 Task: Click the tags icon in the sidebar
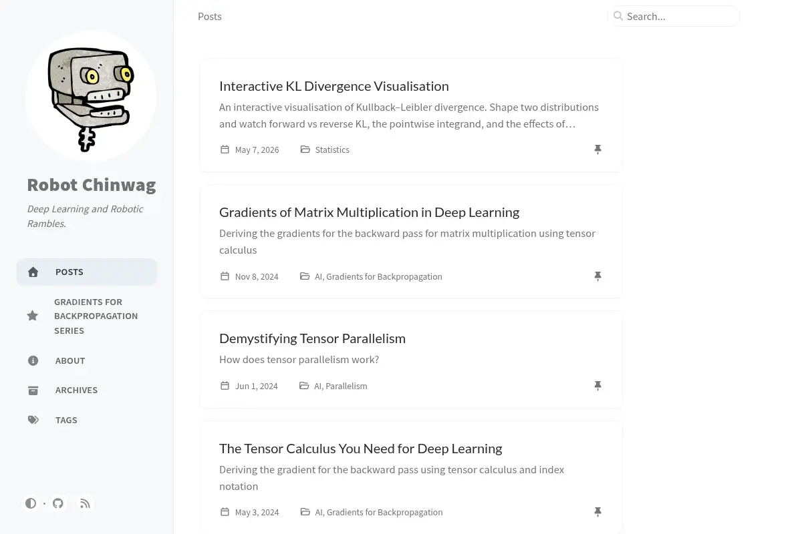coord(33,420)
